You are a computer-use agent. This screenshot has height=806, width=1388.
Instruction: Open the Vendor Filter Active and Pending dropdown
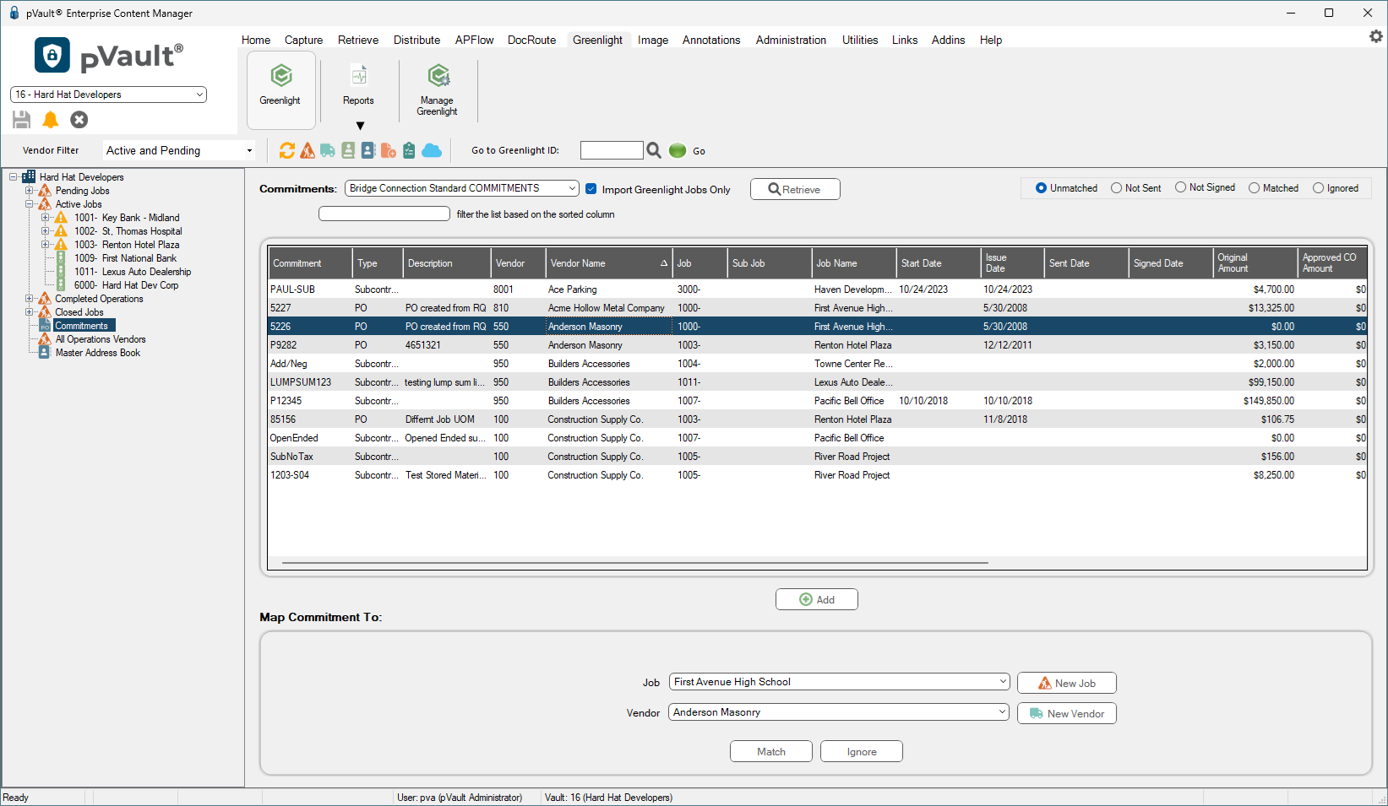pyautogui.click(x=179, y=150)
